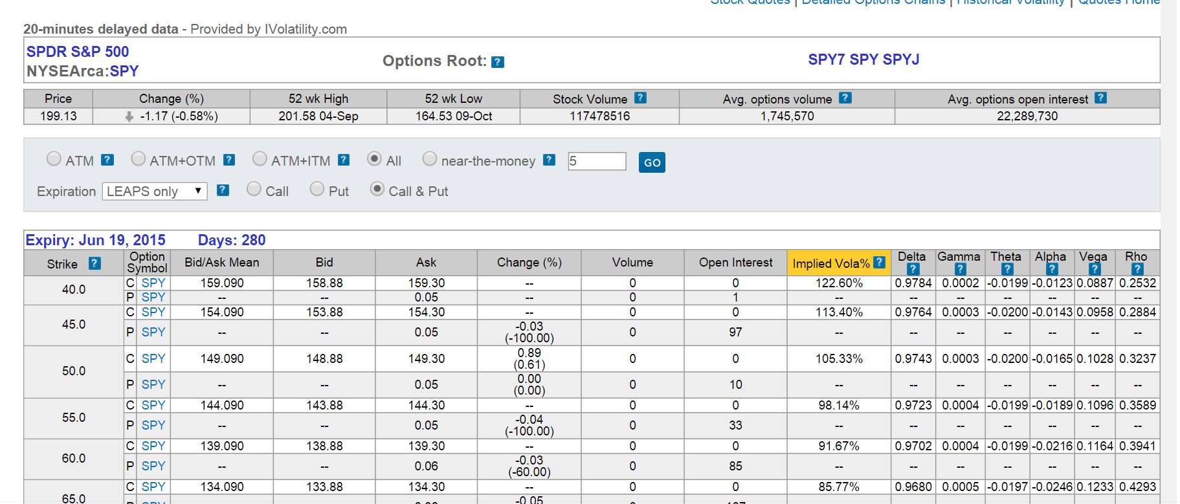Open help icon under Gamma header
This screenshot has height=504, width=1180.
[x=960, y=269]
